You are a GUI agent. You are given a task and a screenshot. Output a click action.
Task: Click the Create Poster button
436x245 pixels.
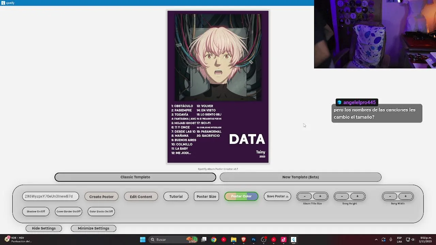(x=102, y=196)
